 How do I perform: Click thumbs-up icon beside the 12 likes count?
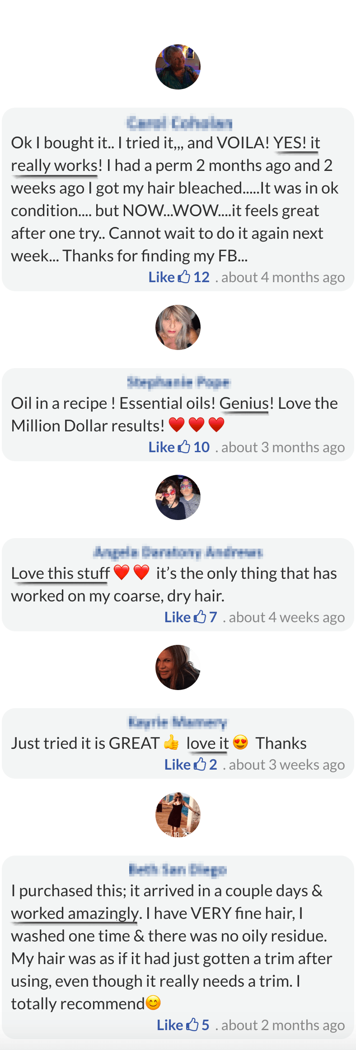(x=184, y=277)
